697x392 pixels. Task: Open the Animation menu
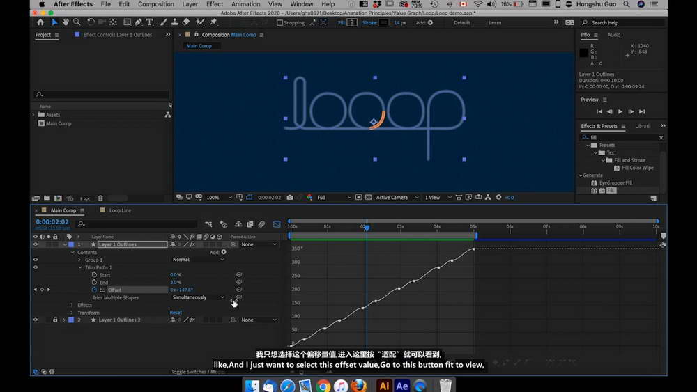coord(245,4)
